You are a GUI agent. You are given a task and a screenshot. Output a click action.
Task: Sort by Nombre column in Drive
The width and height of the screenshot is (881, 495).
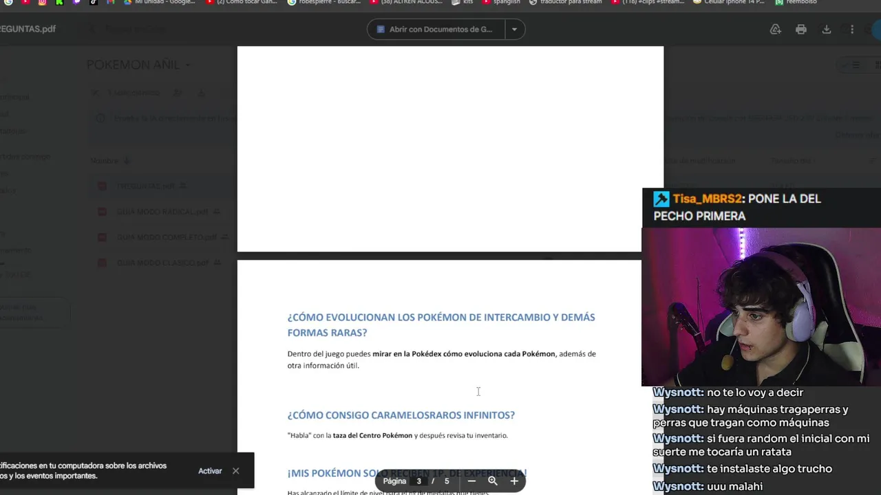(105, 161)
